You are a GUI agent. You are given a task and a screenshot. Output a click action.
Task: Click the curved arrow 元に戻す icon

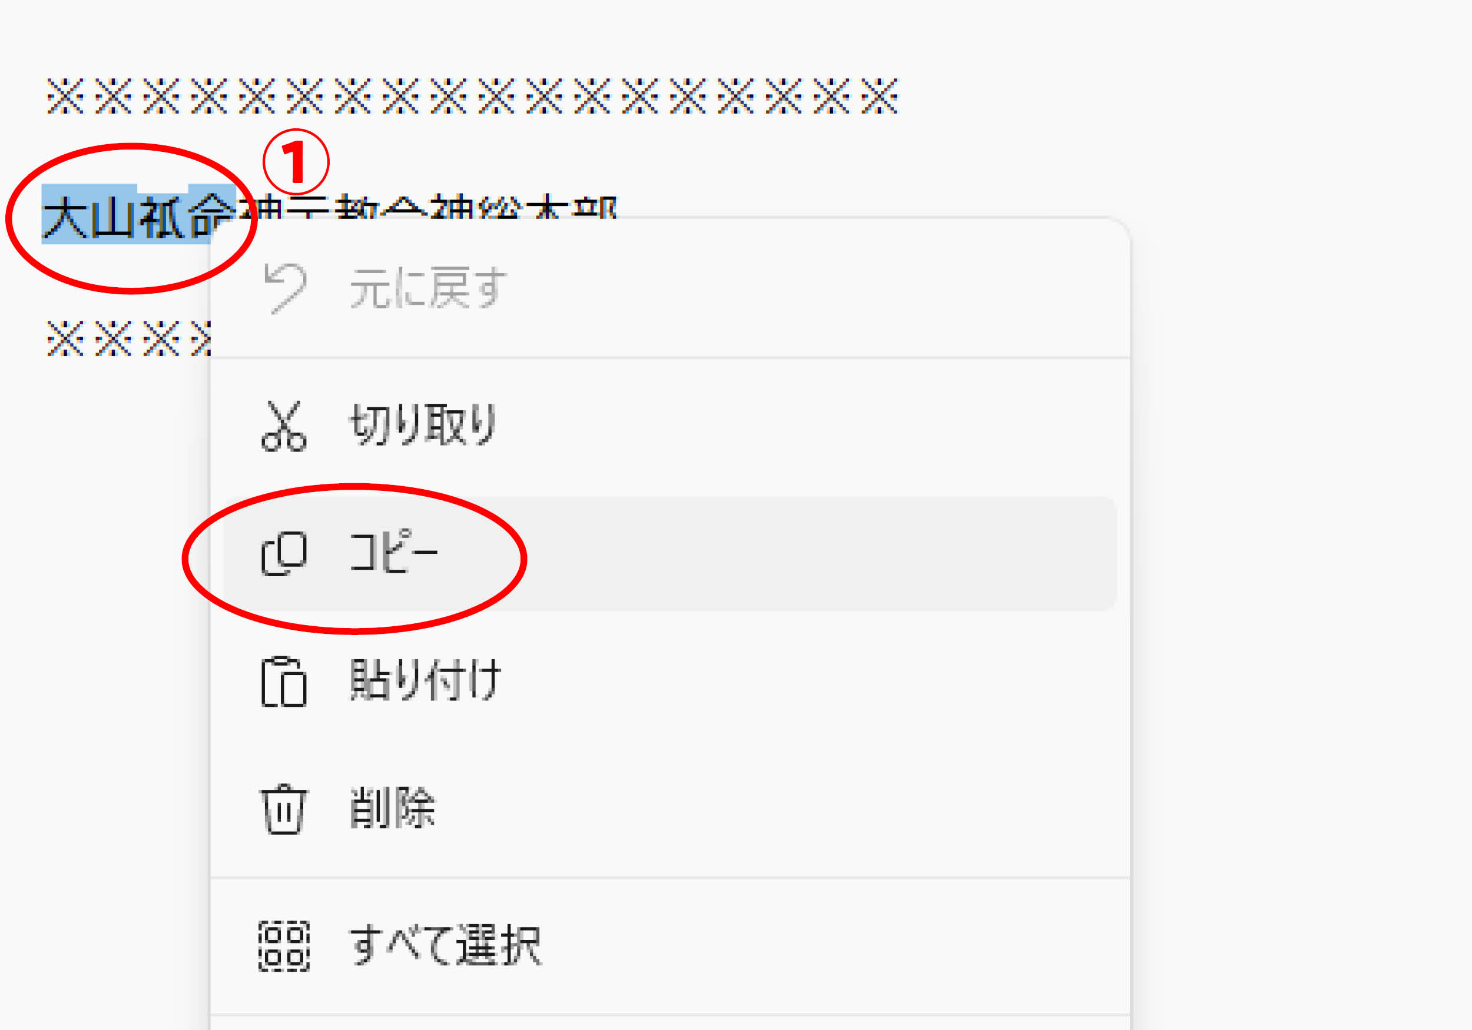[284, 288]
